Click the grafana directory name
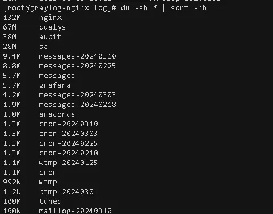Viewport: 273px width, 214px height. point(54,85)
